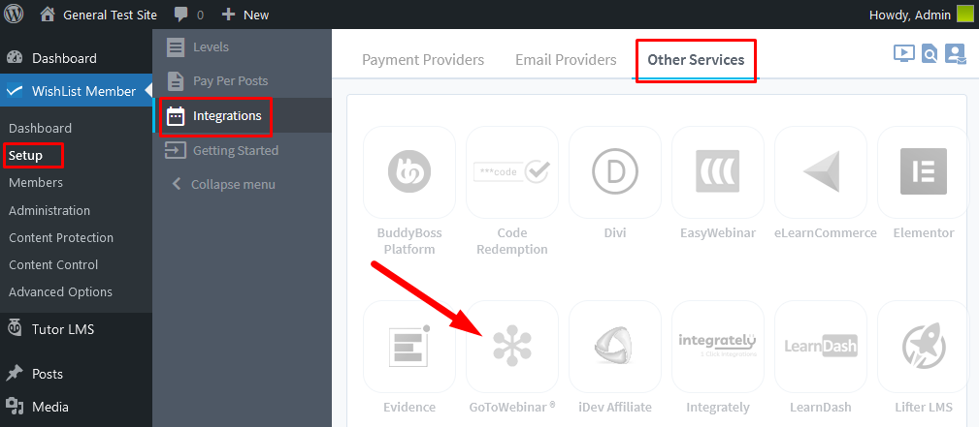
Task: Click the WishList Member checkmark icon
Action: tap(15, 91)
